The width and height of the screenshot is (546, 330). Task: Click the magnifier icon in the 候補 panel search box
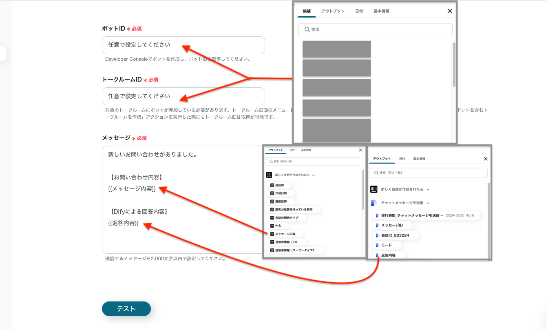307,29
